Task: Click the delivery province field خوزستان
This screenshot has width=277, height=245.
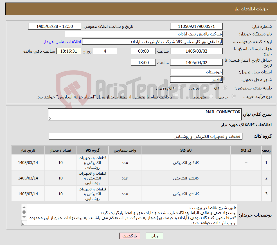Action: pos(196,72)
